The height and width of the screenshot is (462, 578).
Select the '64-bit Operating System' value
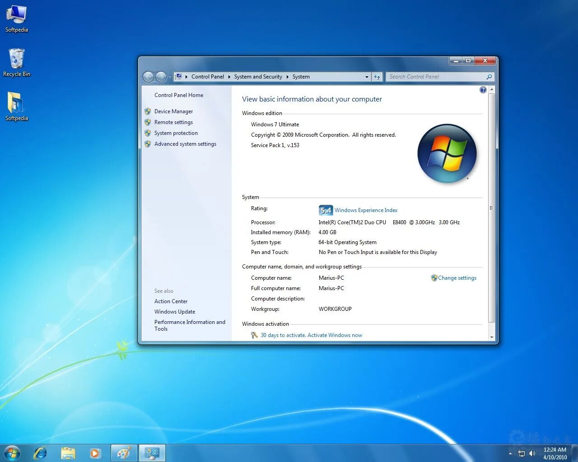coord(347,242)
